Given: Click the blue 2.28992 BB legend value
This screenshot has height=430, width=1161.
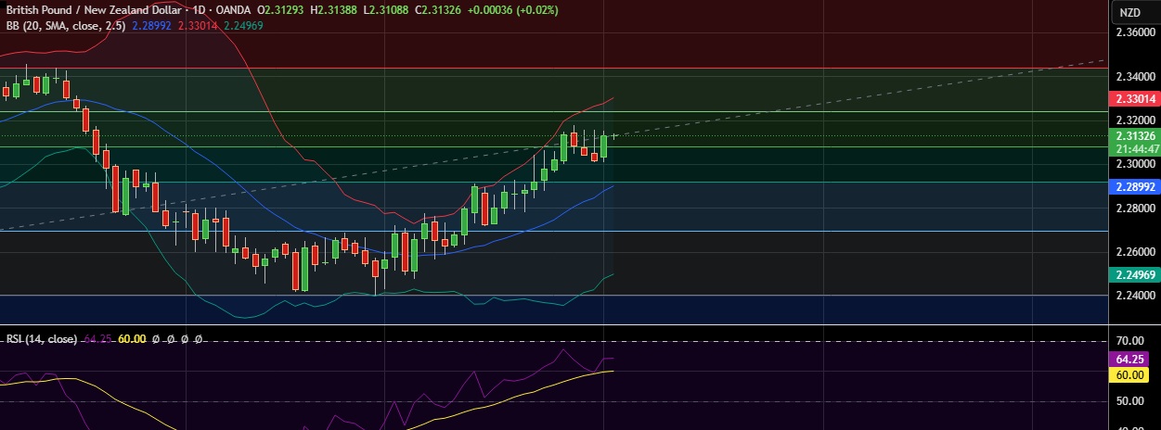Looking at the screenshot, I should click(x=153, y=26).
